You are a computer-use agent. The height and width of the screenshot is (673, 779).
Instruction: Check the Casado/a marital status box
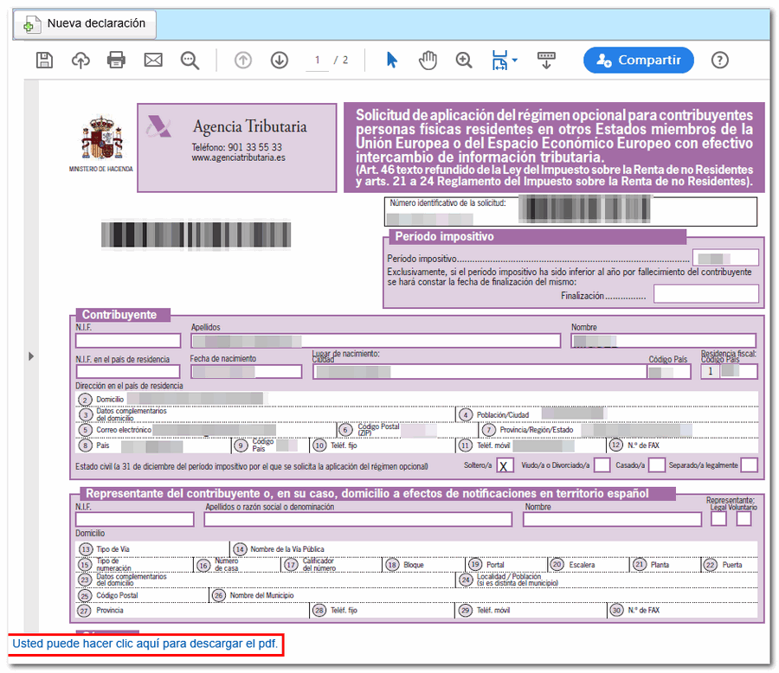pyautogui.click(x=657, y=465)
